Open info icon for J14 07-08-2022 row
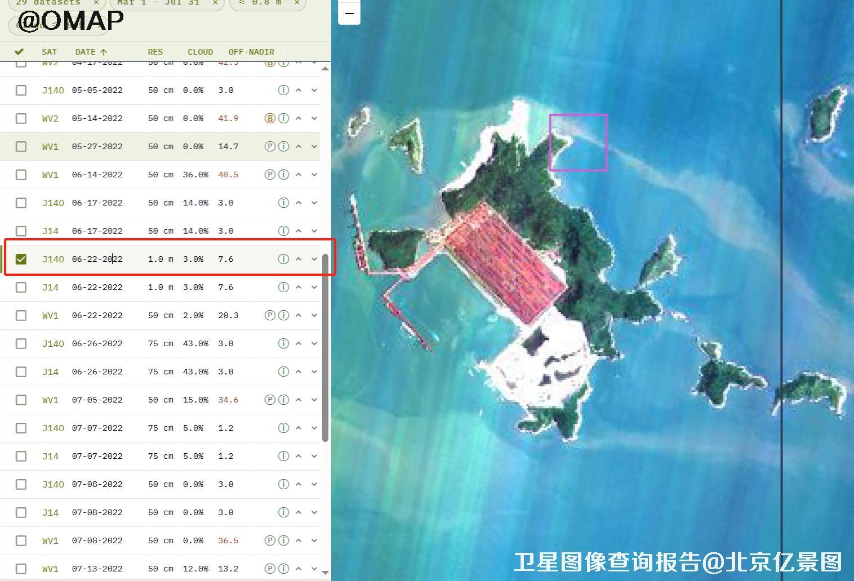 click(x=283, y=512)
